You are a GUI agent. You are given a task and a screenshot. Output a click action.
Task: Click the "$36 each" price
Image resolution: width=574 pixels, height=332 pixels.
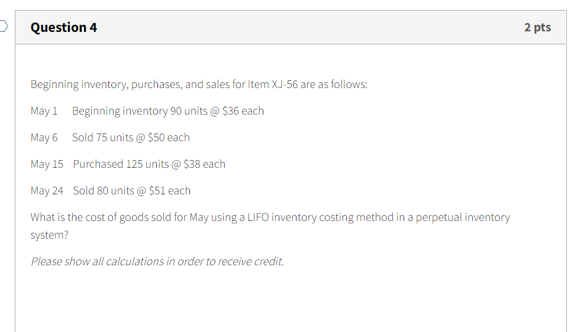coord(243,111)
